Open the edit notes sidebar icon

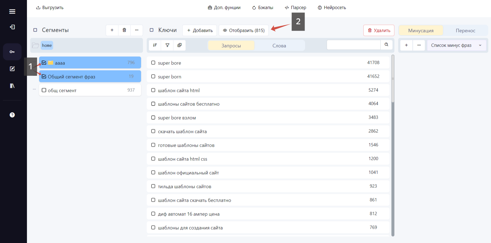[x=12, y=69]
